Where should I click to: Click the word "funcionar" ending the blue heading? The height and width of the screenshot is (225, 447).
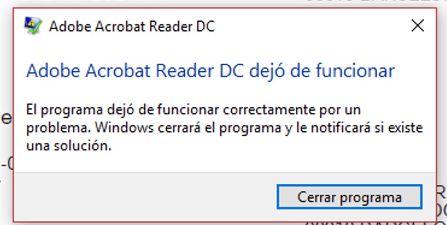coord(355,71)
